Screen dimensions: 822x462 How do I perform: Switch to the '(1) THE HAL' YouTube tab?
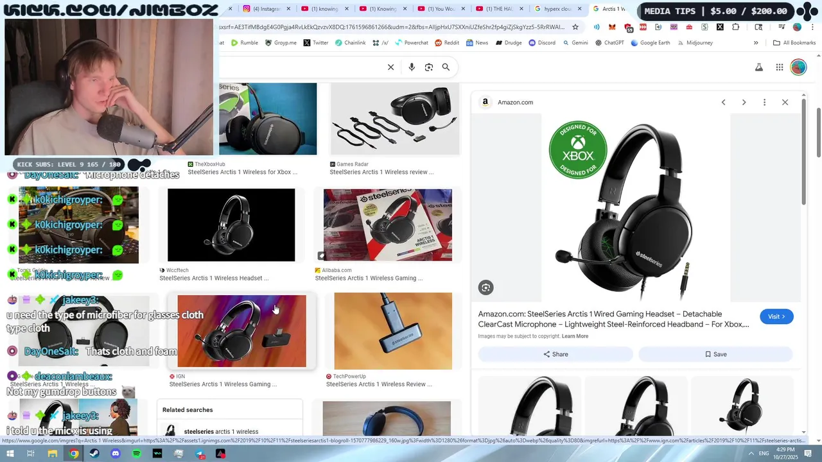(x=498, y=9)
